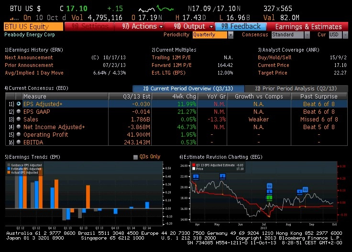352x252 pixels.
Task: Open the Periodicity 'Quarterly' dropdown
Action: coord(231,35)
